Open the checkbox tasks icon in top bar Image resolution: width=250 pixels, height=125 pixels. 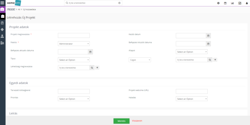[240, 3]
